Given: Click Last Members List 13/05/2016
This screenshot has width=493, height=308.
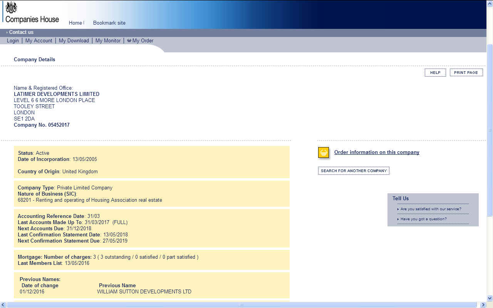Looking at the screenshot, I should tap(54, 263).
